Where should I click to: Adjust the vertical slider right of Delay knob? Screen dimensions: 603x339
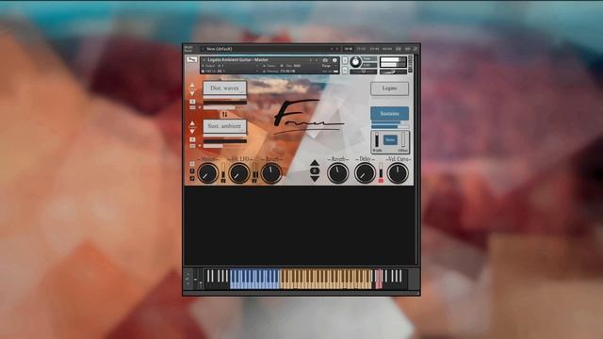tap(381, 169)
